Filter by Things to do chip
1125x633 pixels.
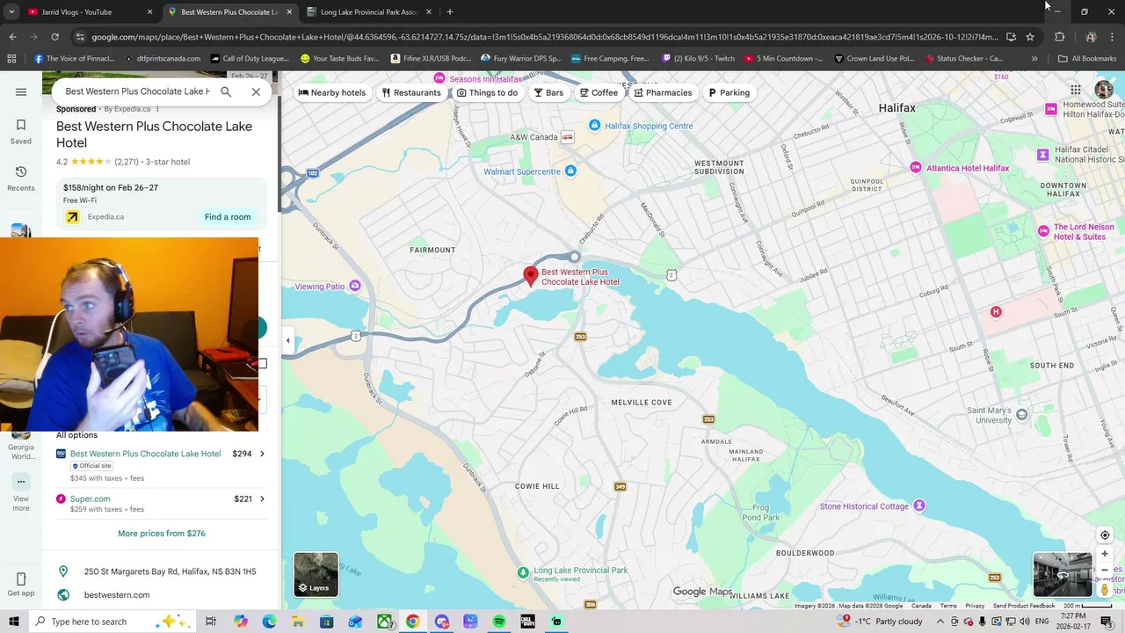(488, 92)
